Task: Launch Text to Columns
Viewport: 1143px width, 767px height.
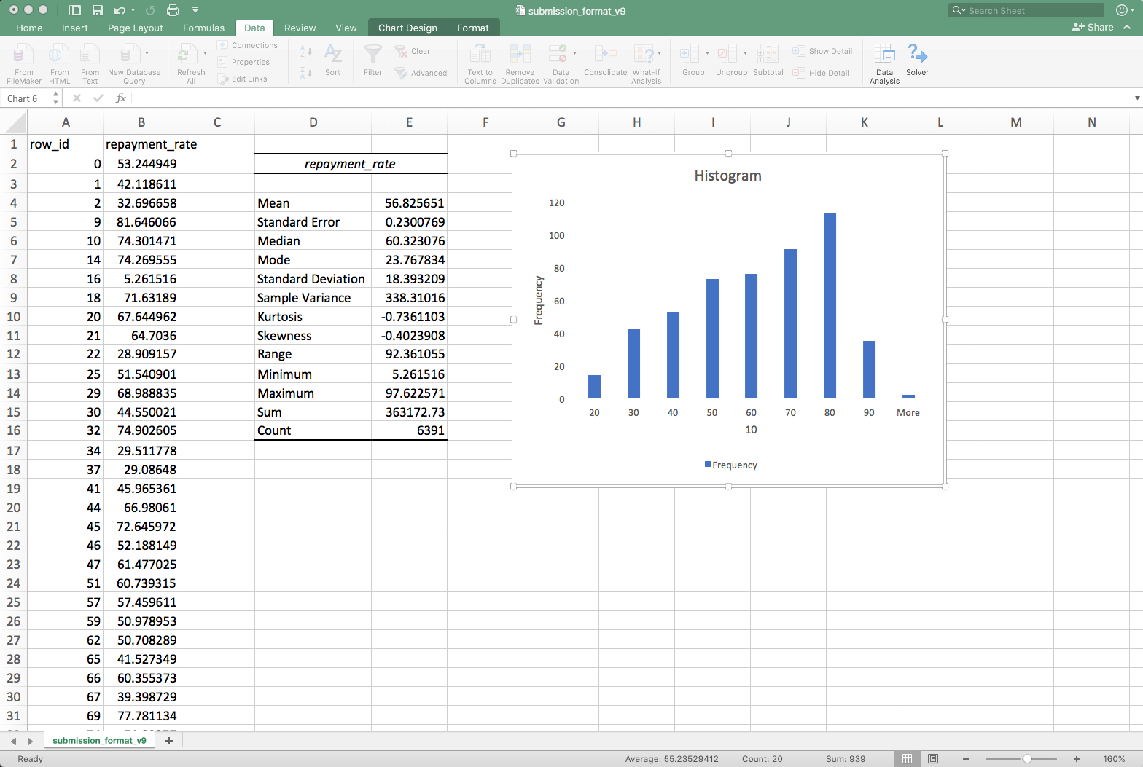Action: coord(480,63)
